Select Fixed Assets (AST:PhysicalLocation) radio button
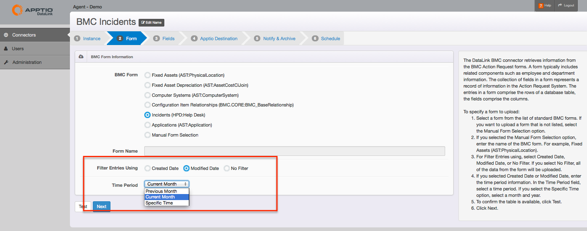 pyautogui.click(x=147, y=75)
